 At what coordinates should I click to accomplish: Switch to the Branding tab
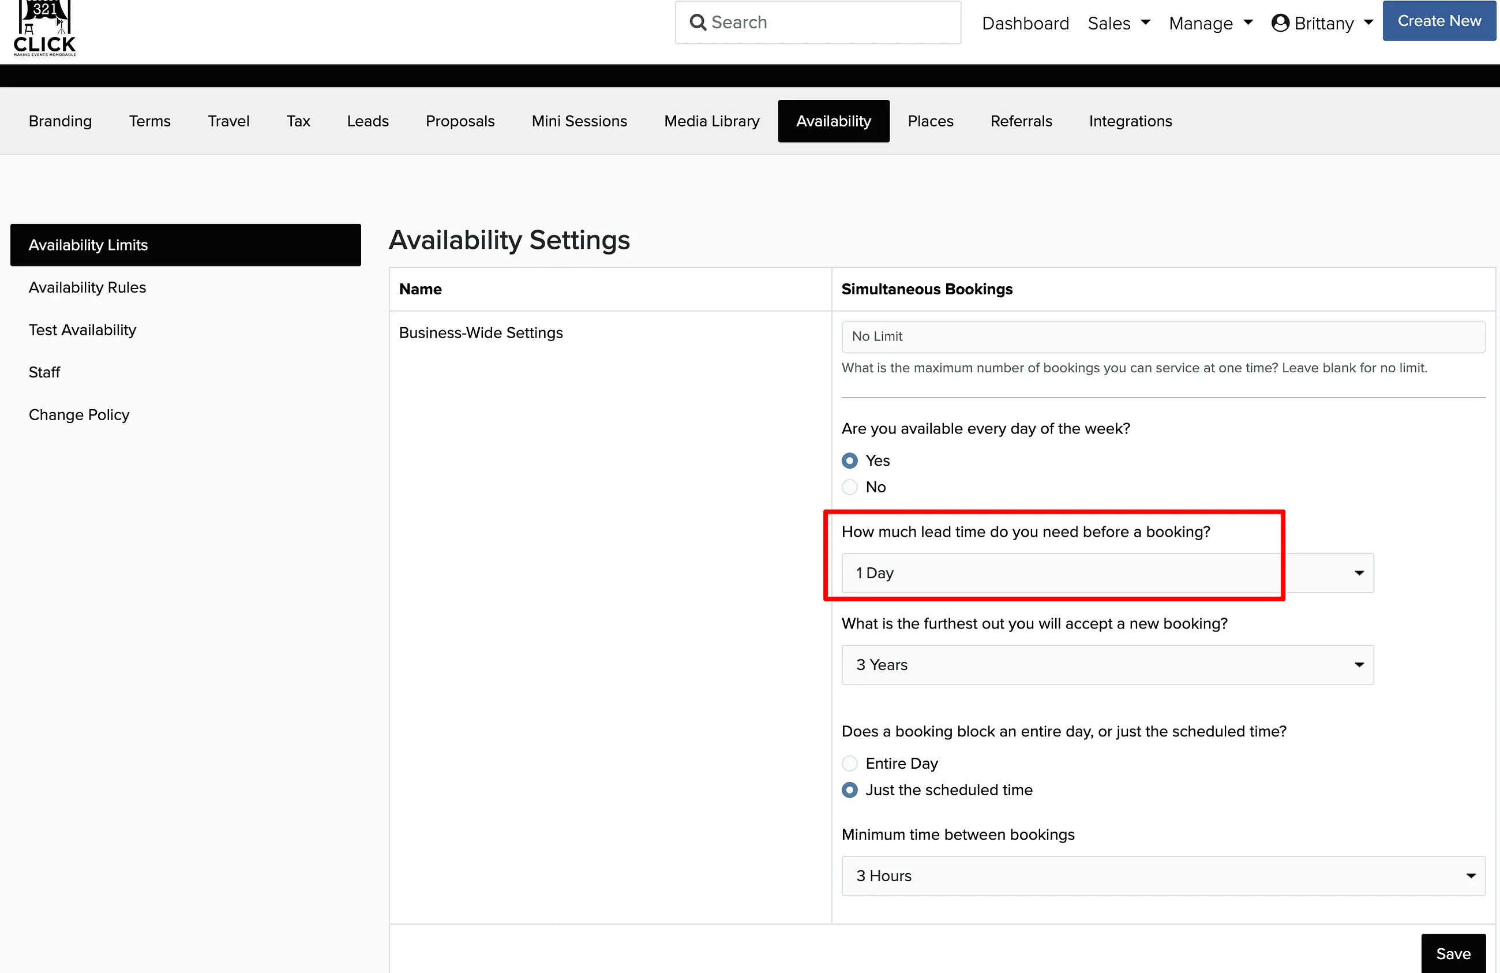click(x=61, y=121)
